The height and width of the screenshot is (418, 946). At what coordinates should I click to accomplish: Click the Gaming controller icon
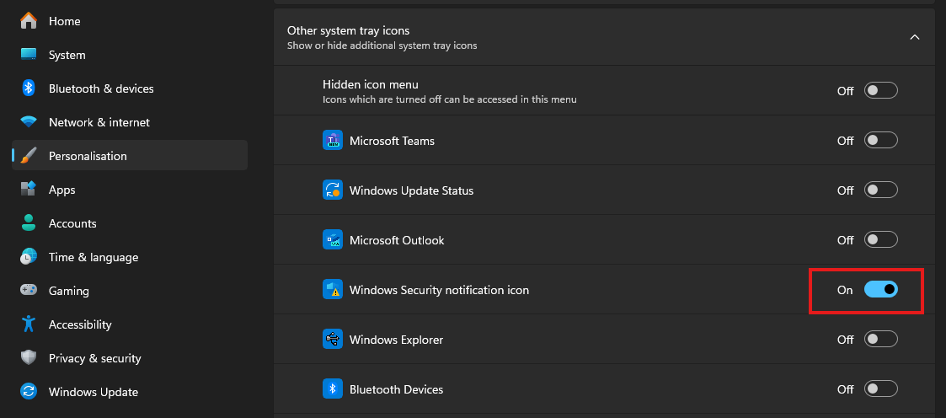[29, 291]
